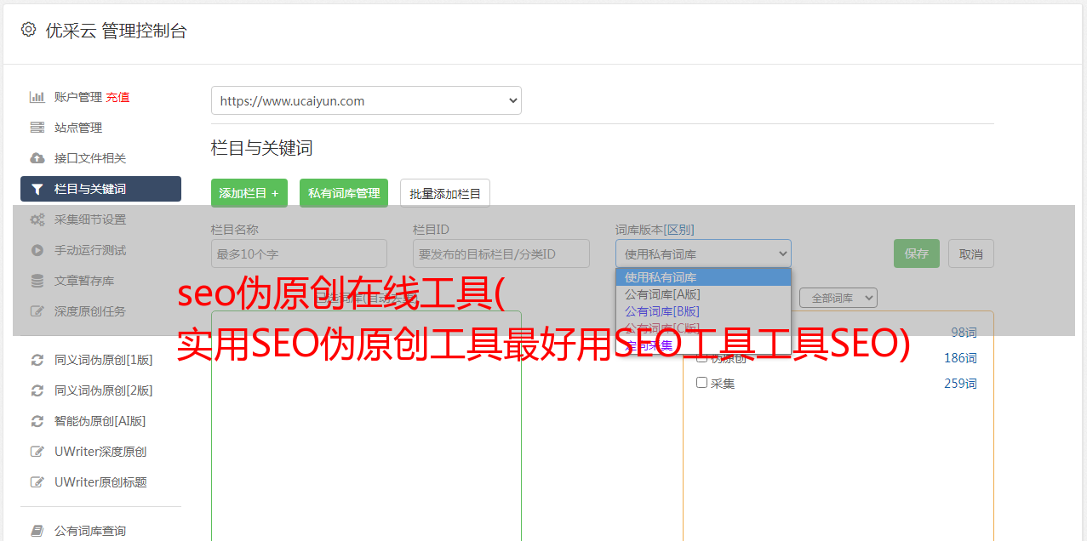Click the filter icon of 栏目与关键词
Image resolution: width=1087 pixels, height=541 pixels.
tap(37, 189)
